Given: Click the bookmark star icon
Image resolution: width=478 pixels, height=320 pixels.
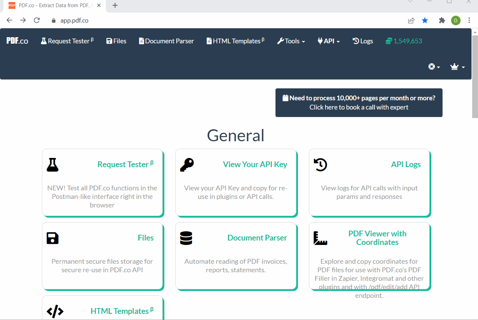Looking at the screenshot, I should point(425,20).
